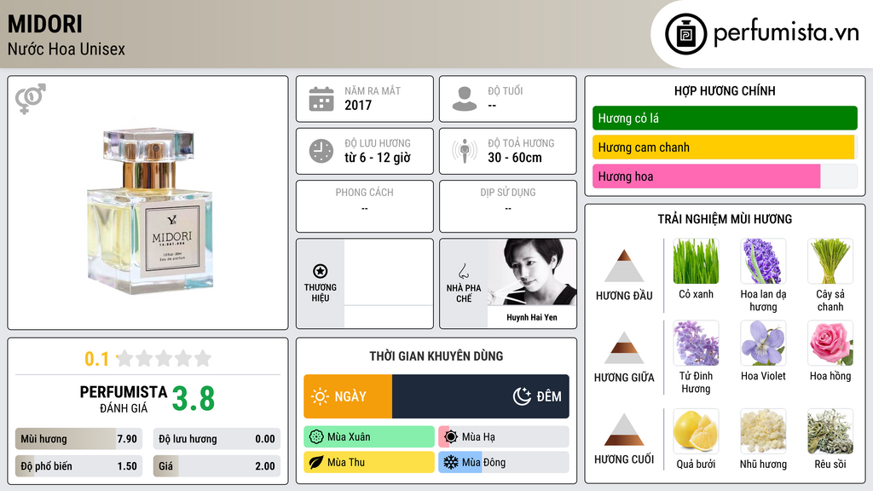Click the Phong cách card
This screenshot has width=873, height=491.
coord(365,206)
